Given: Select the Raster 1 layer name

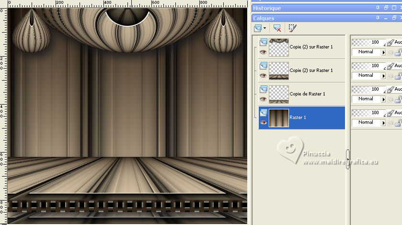Looking at the screenshot, I should tap(298, 117).
